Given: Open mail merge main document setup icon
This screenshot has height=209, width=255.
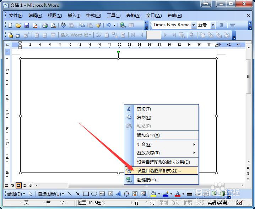Looking at the screenshot, I should click(10, 35).
